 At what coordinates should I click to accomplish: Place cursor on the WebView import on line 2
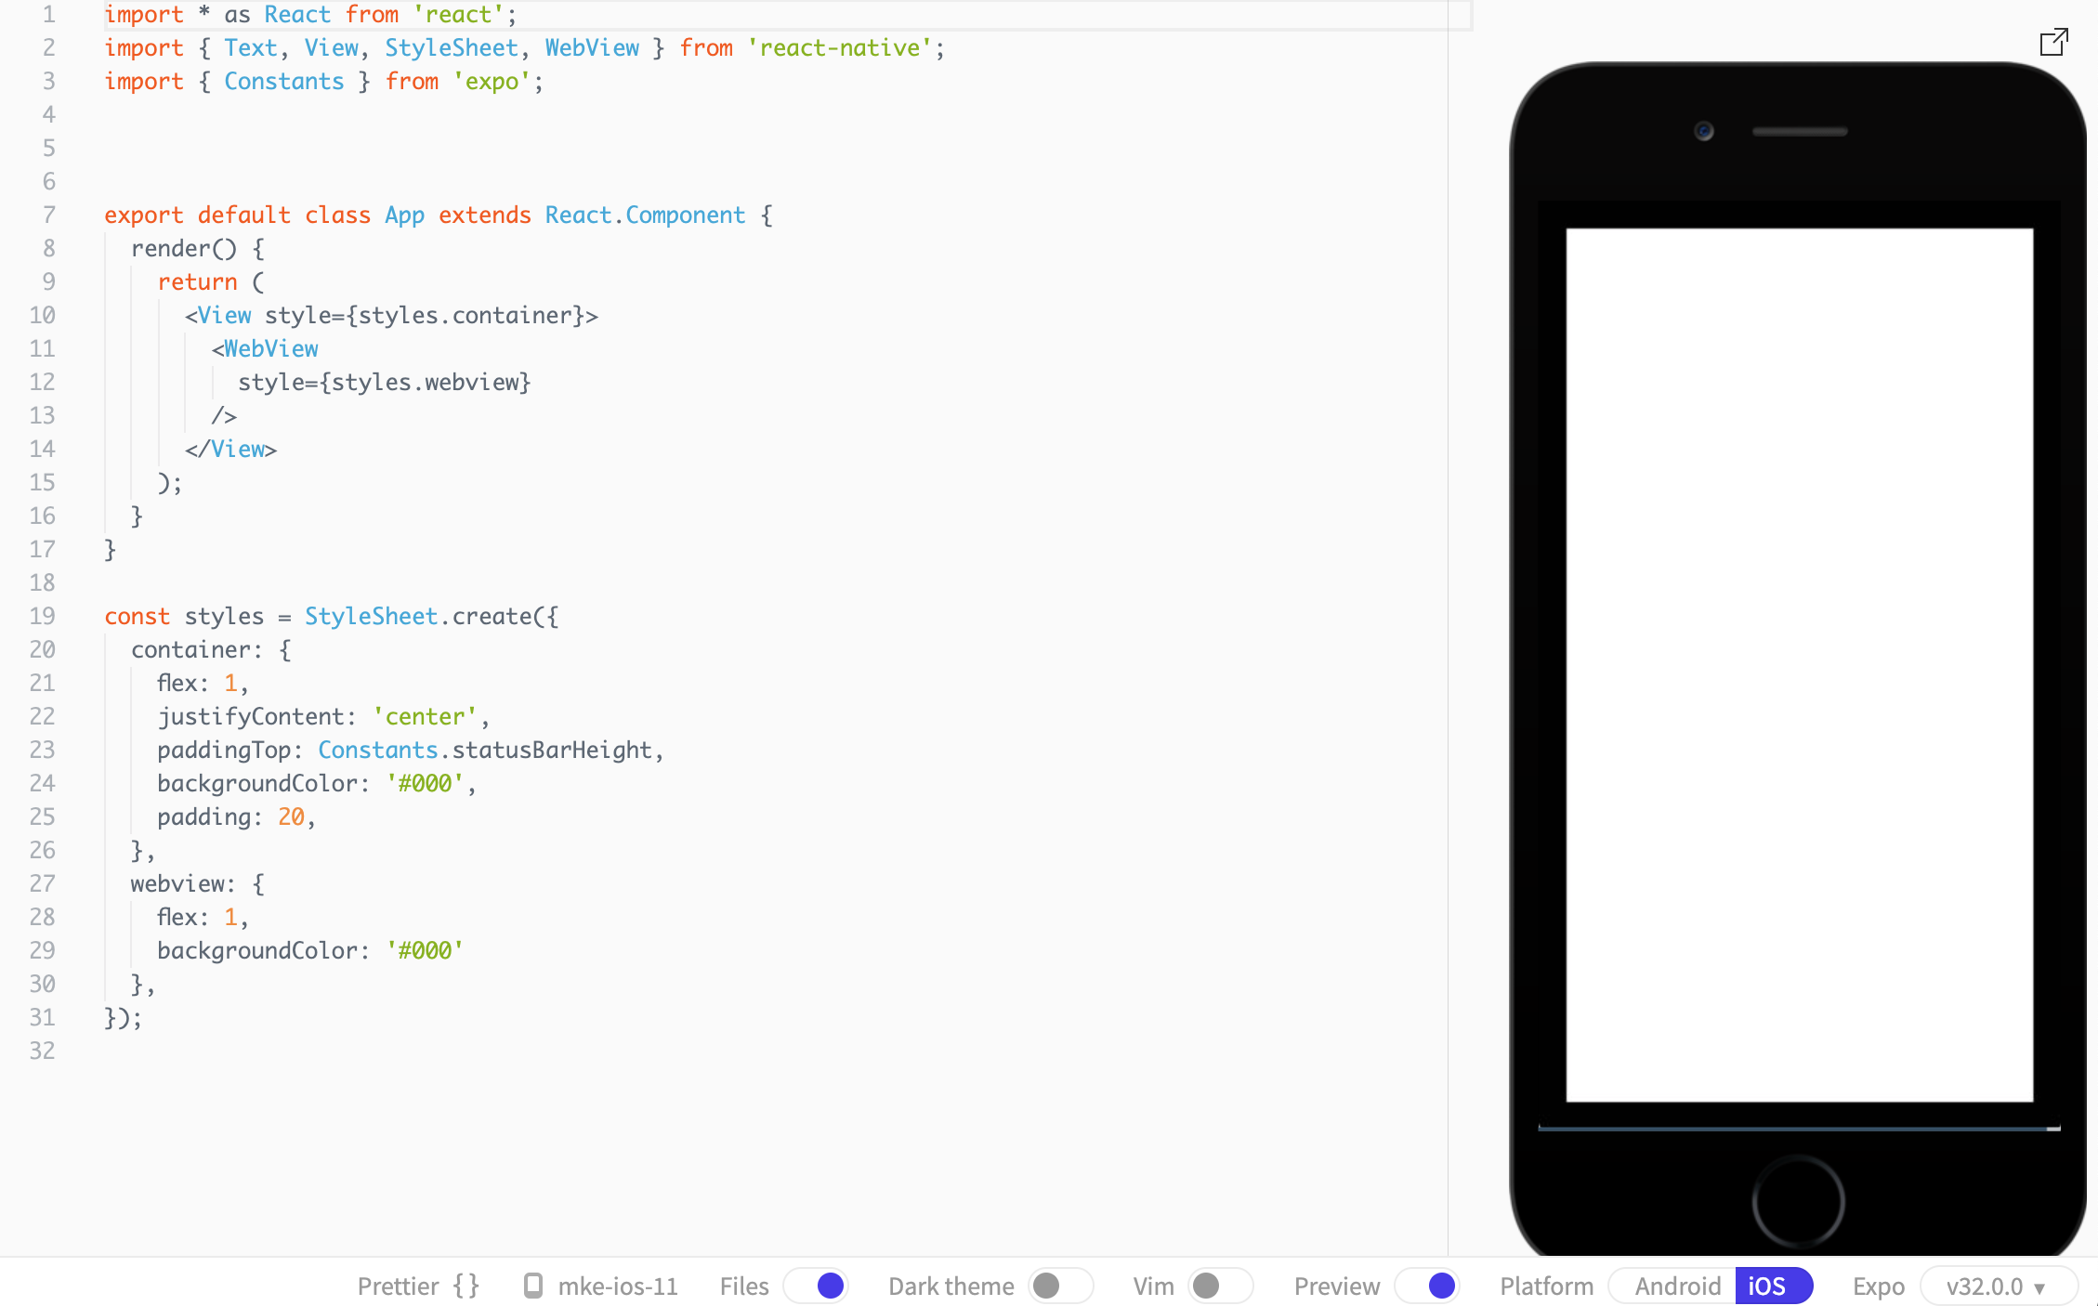(x=592, y=47)
